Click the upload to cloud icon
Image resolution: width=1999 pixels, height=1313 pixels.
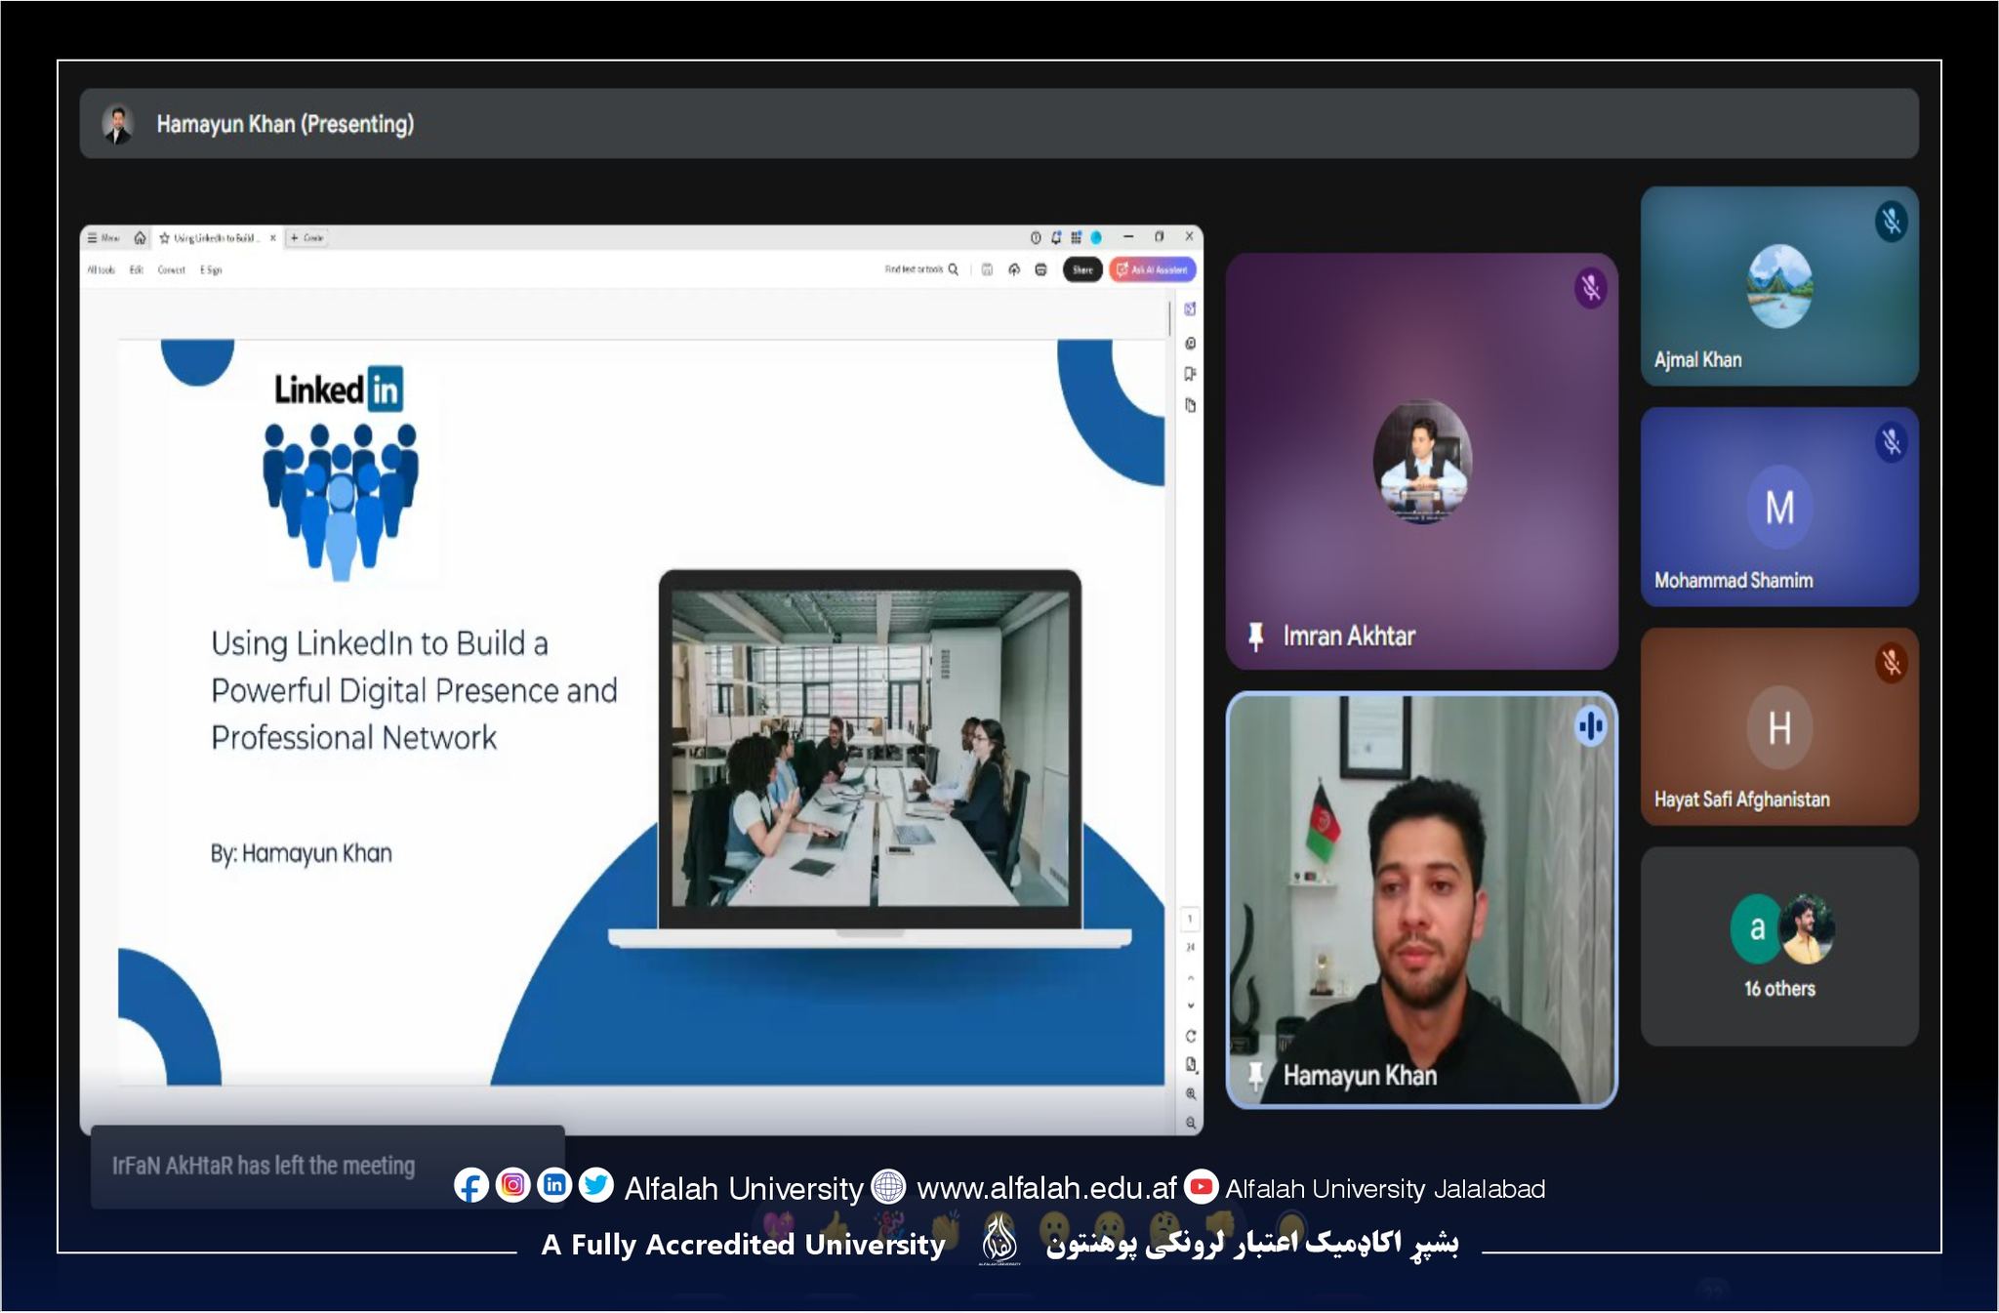(x=1014, y=269)
